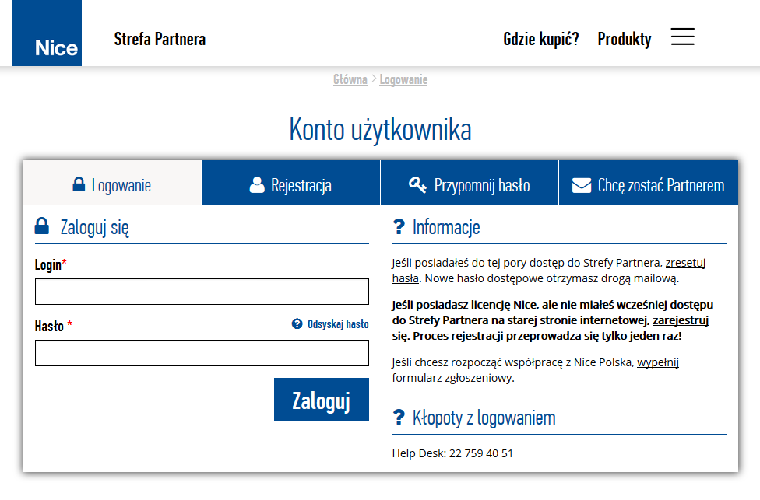Click the Help Desk phone number text
Screen dimensions: 760x500
pyautogui.click(x=452, y=453)
